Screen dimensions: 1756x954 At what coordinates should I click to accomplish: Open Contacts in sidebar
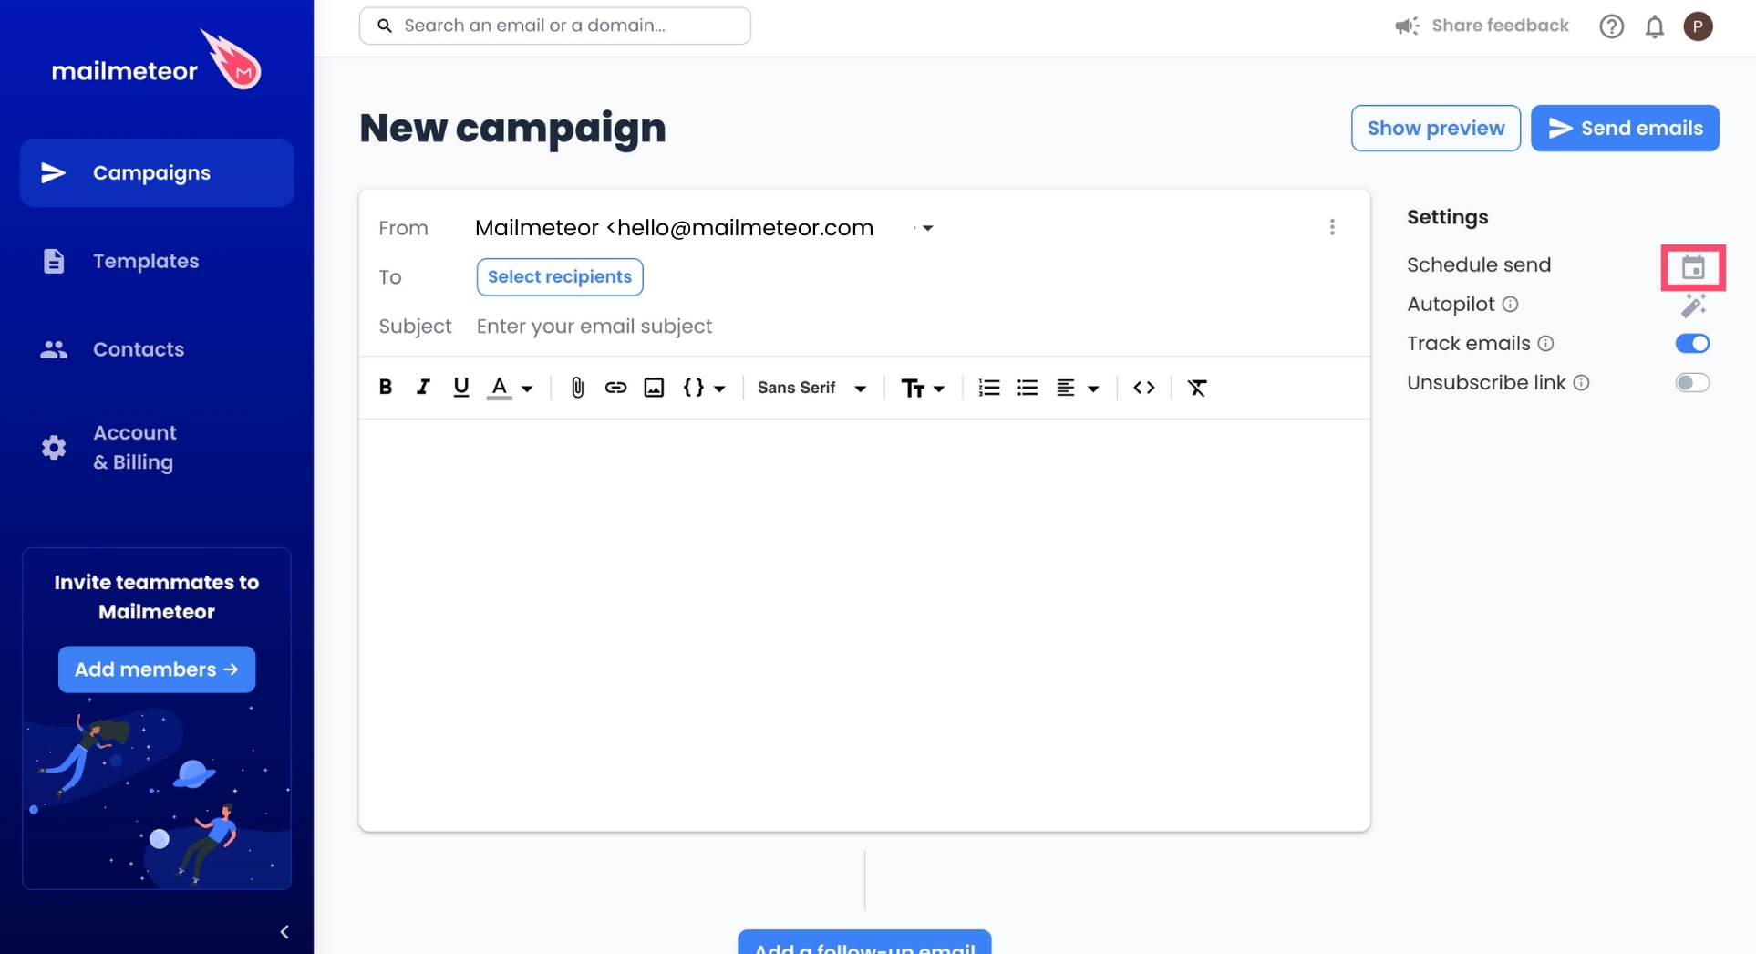157,349
